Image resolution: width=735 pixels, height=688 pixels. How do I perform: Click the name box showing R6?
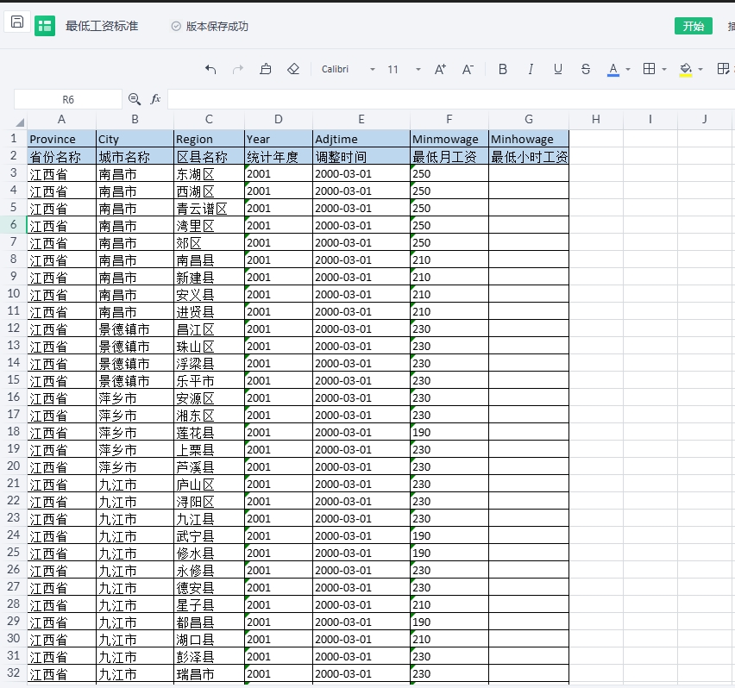68,99
